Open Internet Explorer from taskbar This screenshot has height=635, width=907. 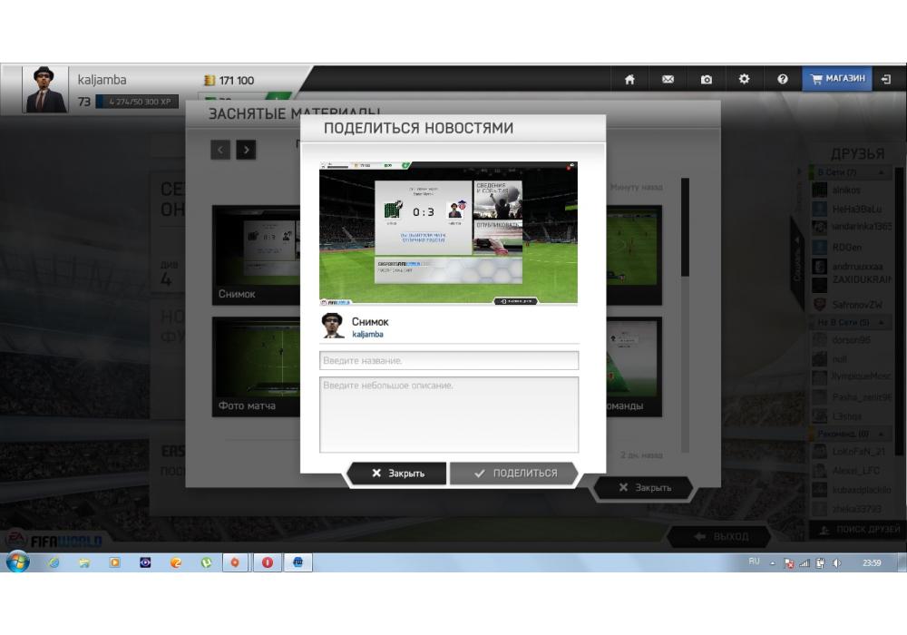[54, 562]
